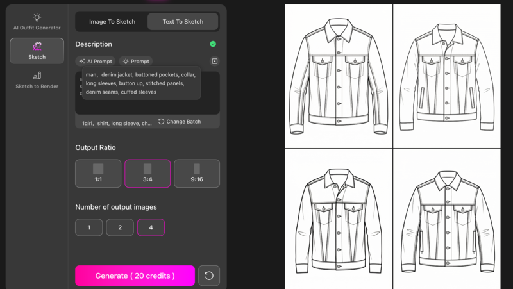Choose the 9:16 output ratio
This screenshot has height=289, width=513.
[x=197, y=174]
